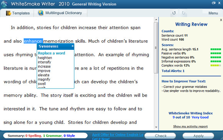This screenshot has height=140, width=223.
Task: Click the Total Alerts: 1 text
Action: [x=173, y=71]
